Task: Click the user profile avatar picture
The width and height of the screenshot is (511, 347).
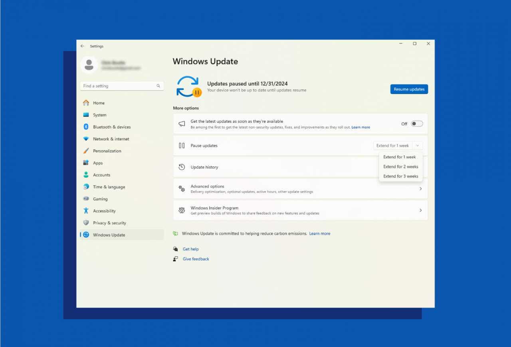Action: coord(89,65)
